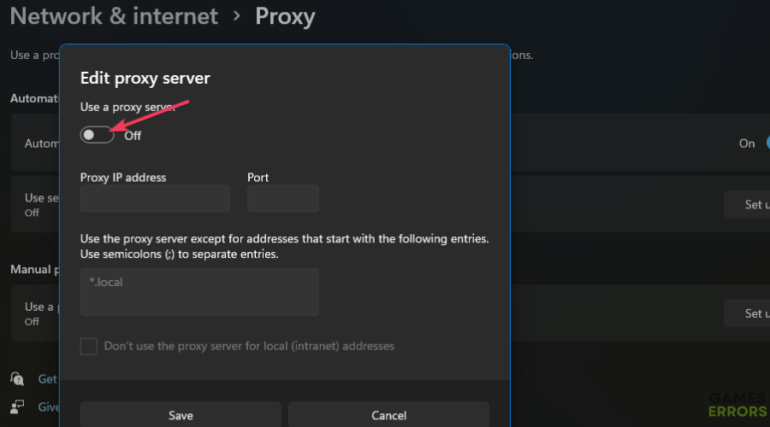Toggle Automatically detect settings switch
Screen dimensions: 770x427
(x=767, y=143)
